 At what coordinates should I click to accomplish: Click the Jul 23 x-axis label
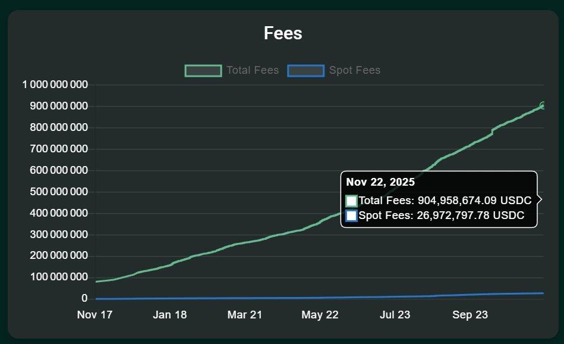395,315
